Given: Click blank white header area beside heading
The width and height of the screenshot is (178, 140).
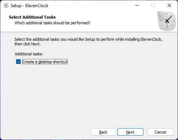Looking at the screenshot, I should coord(119,20).
